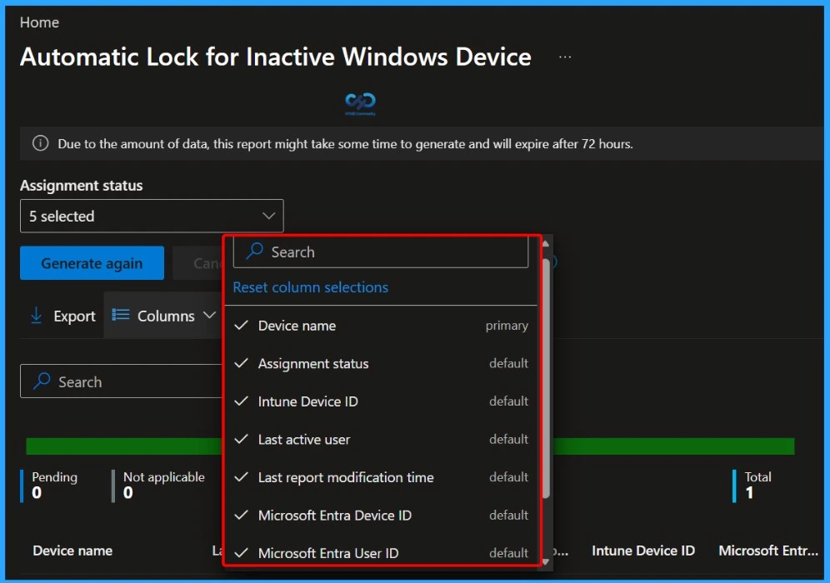Uncheck Microsoft Entra Device ID column

click(242, 515)
